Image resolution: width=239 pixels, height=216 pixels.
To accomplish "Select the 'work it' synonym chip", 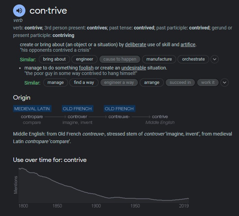I will point(208,82).
